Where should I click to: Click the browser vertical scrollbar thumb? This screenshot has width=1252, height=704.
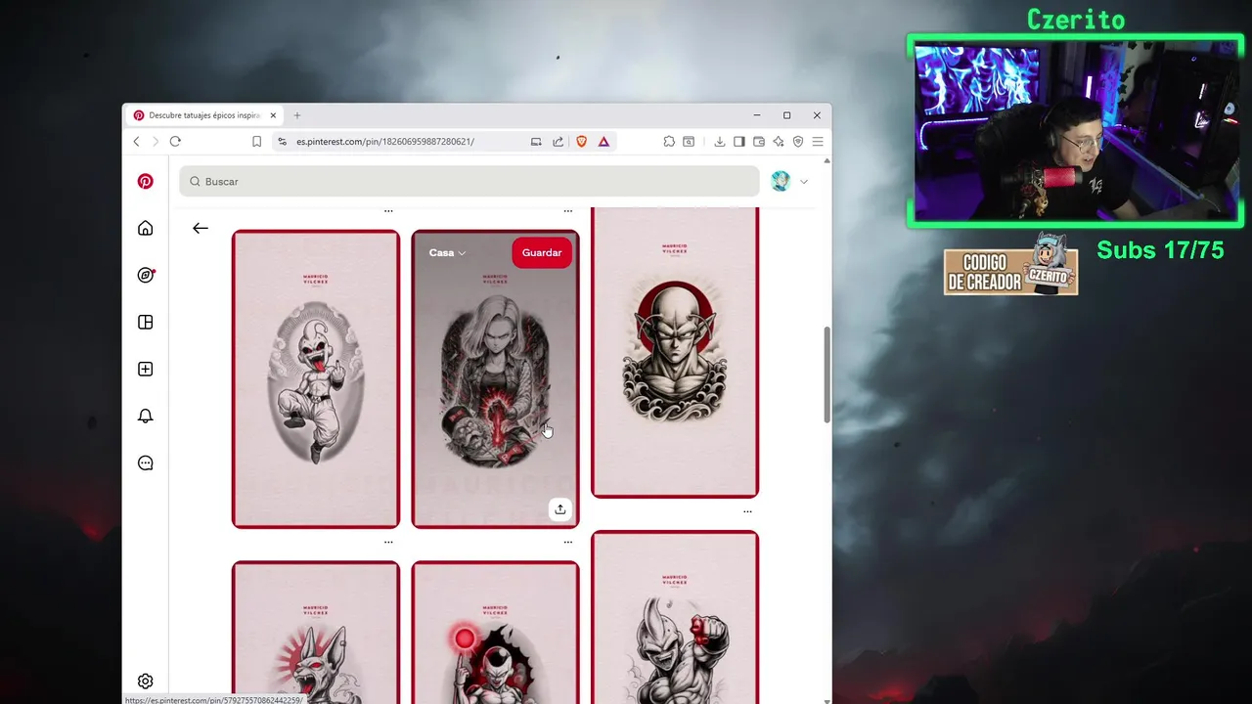coord(827,374)
